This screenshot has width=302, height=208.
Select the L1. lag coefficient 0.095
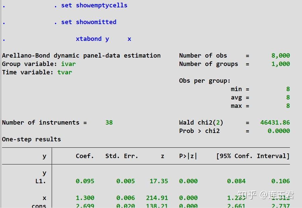[x=85, y=181]
